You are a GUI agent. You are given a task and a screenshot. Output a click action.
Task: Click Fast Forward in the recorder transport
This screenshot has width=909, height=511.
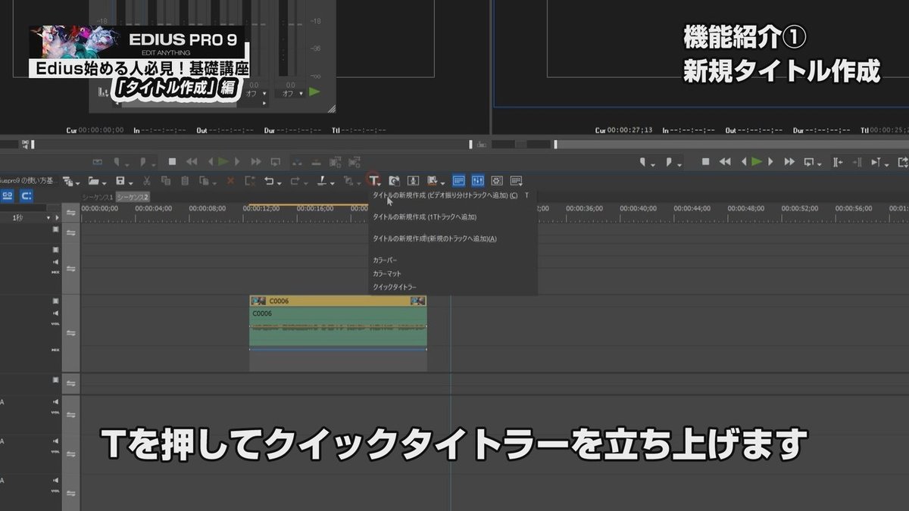pyautogui.click(x=789, y=161)
